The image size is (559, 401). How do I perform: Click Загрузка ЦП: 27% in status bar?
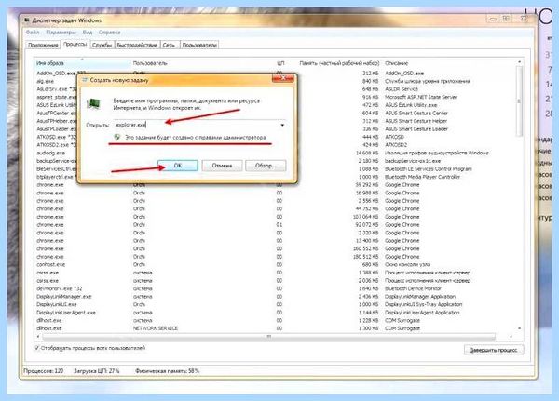click(x=96, y=371)
